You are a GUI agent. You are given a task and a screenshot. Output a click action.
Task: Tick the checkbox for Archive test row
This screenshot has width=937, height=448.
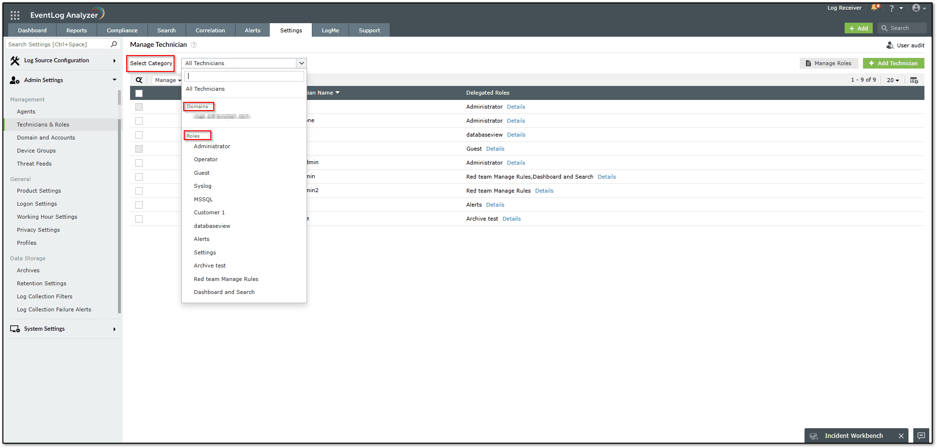tap(139, 219)
